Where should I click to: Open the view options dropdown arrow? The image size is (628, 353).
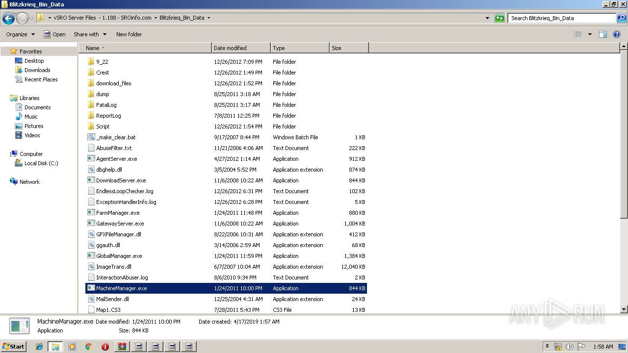590,34
